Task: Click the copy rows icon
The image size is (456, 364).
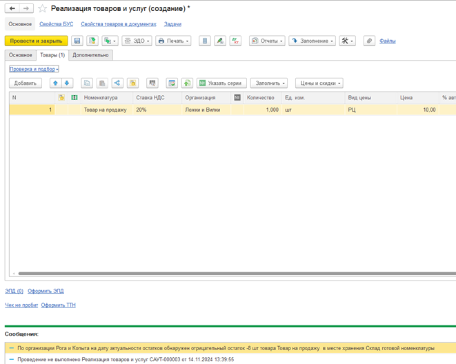Action: coord(87,83)
